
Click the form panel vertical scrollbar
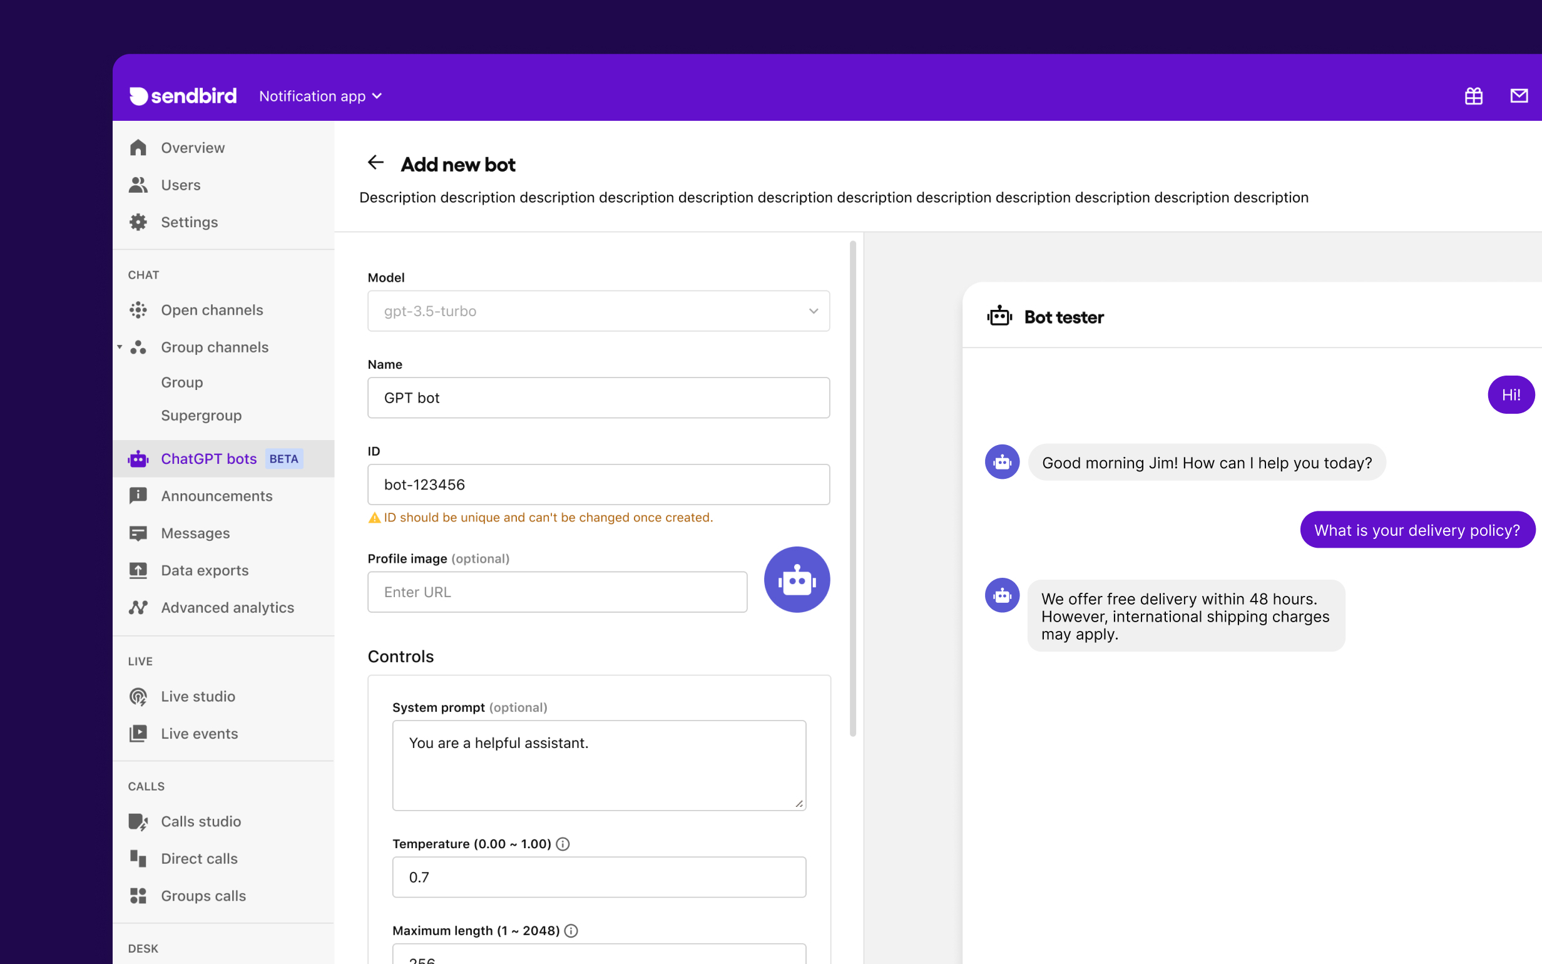(852, 488)
